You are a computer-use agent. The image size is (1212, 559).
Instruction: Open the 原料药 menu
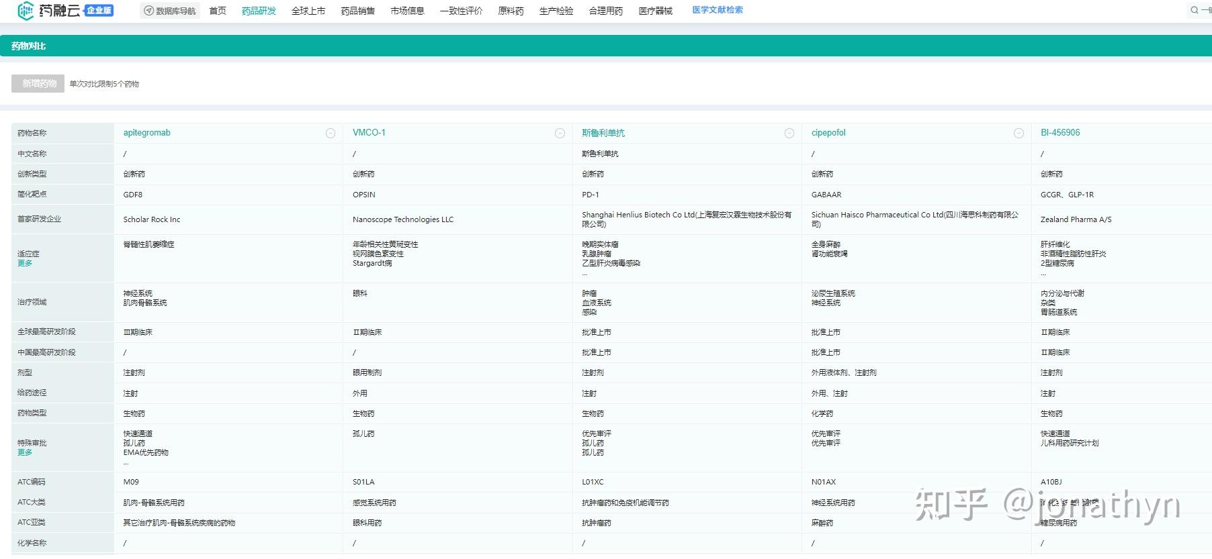point(511,11)
